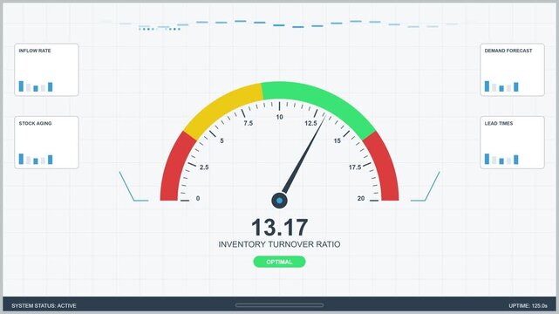This screenshot has width=559, height=314.
Task: Click the 20 mark on the gauge
Action: point(361,199)
